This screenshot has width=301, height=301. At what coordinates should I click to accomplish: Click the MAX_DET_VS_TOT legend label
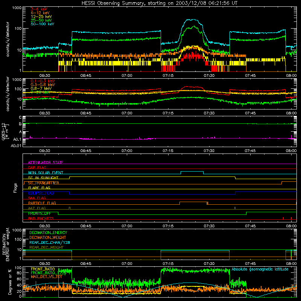point(46,277)
